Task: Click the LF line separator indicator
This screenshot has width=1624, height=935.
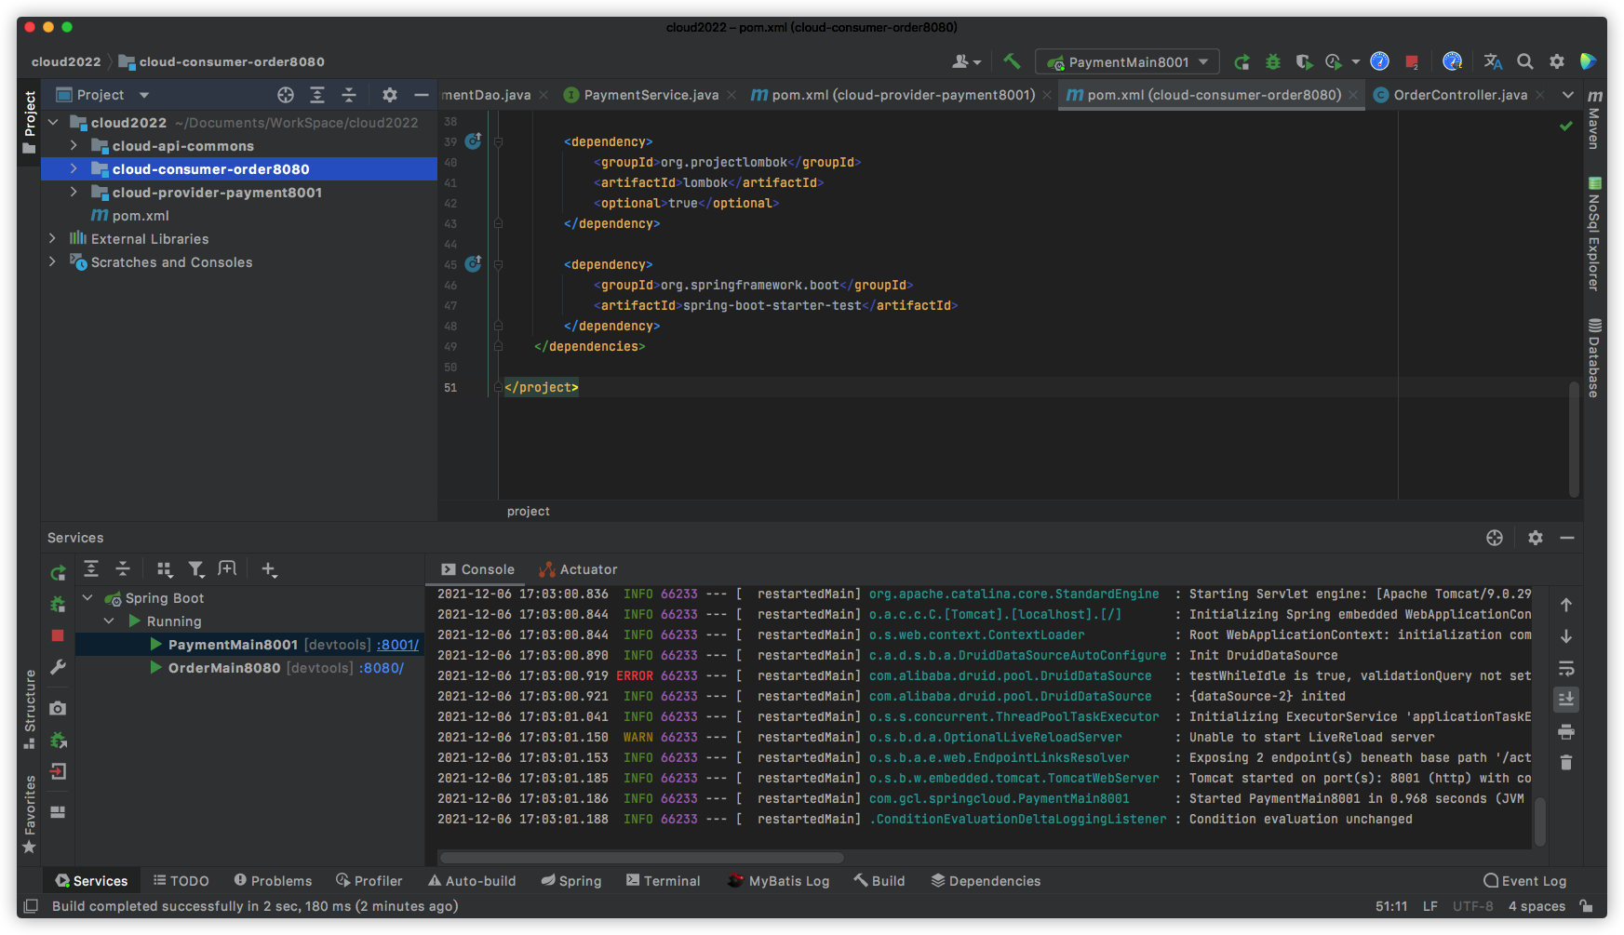Action: pos(1430,906)
